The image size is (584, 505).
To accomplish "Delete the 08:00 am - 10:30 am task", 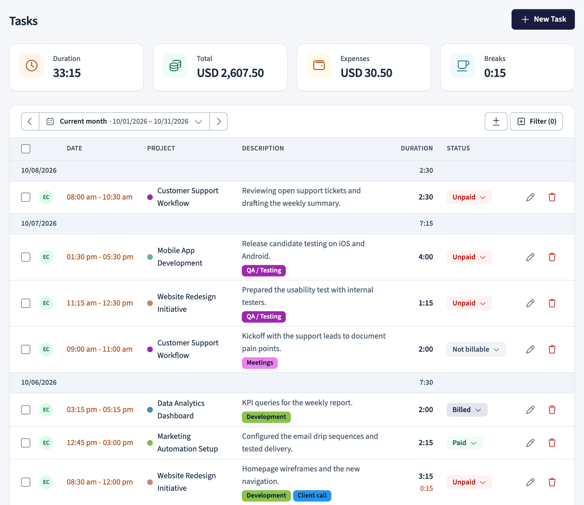I will point(552,197).
